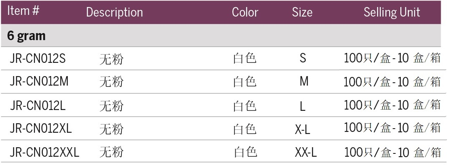Select item number JR-CN012XXL

(44, 153)
